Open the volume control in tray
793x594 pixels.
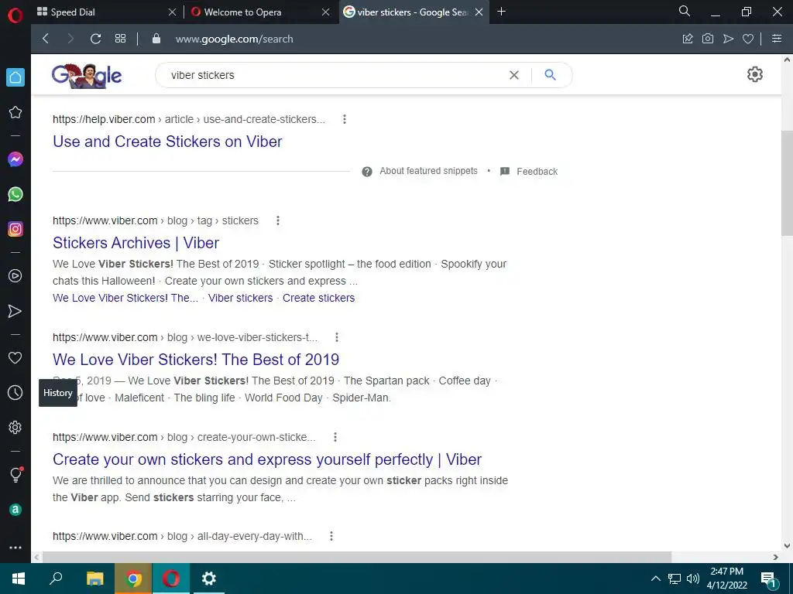click(x=693, y=579)
